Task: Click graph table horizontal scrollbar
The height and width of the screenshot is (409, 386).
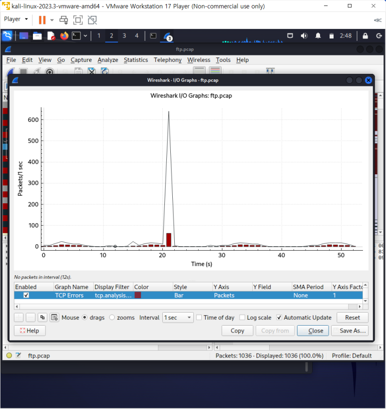Action: coord(188,307)
